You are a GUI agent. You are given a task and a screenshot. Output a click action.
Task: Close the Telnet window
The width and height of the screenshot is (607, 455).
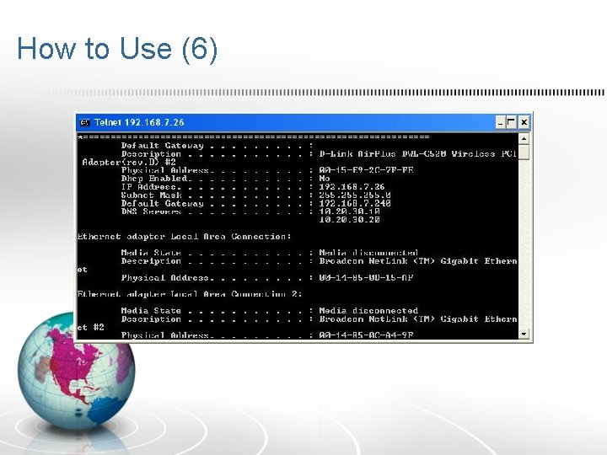[524, 123]
